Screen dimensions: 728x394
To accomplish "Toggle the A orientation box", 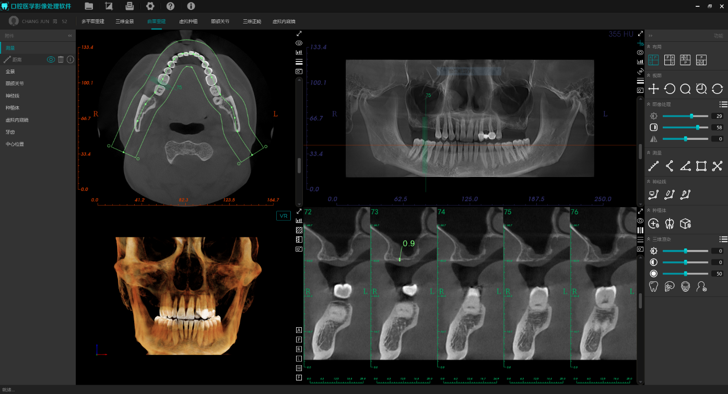I will click(x=299, y=330).
